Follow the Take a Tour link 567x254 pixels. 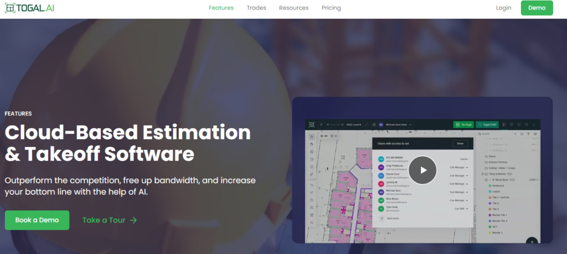coord(110,220)
